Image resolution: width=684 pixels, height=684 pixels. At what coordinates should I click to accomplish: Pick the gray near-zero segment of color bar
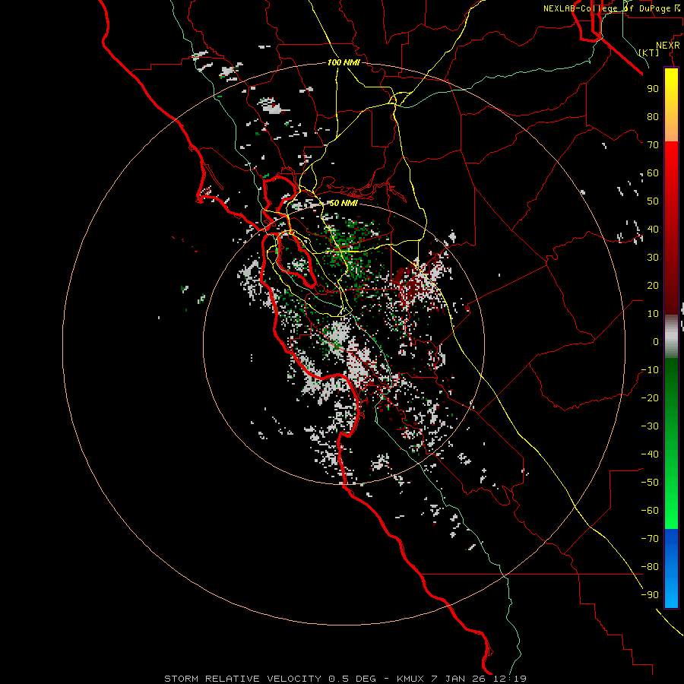(x=671, y=337)
